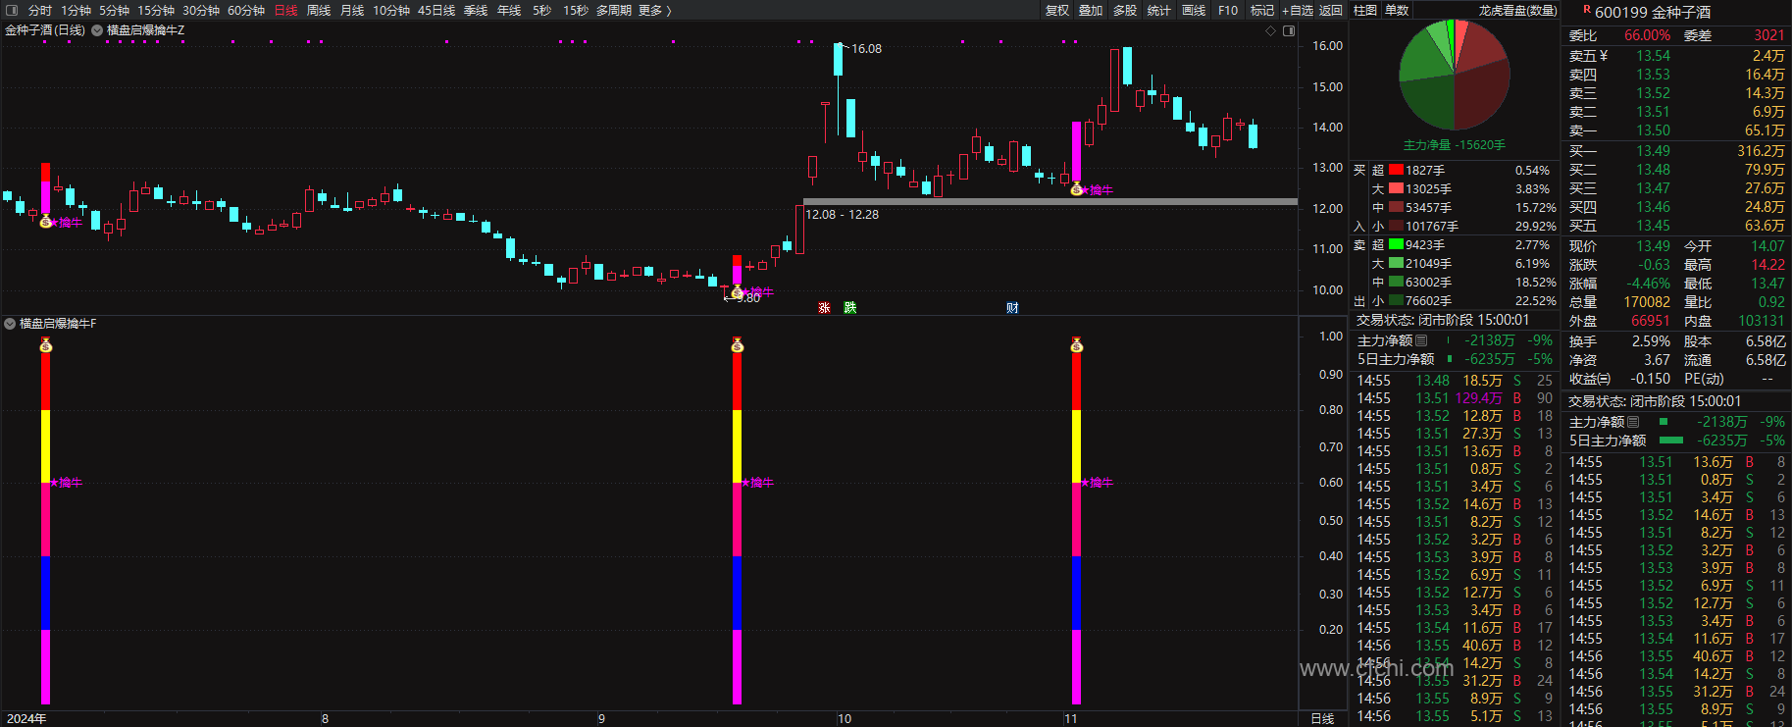Image resolution: width=1792 pixels, height=727 pixels.
Task: Click the 叠加 overlay button
Action: tap(1091, 10)
